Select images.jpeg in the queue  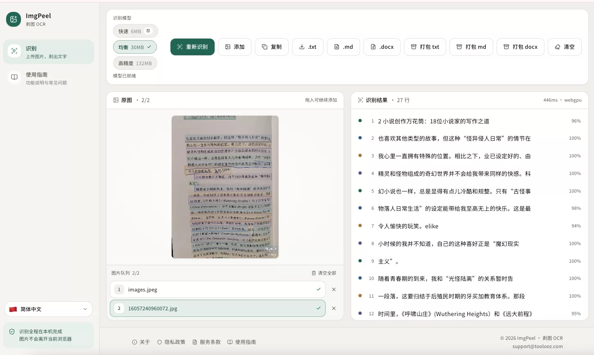218,289
